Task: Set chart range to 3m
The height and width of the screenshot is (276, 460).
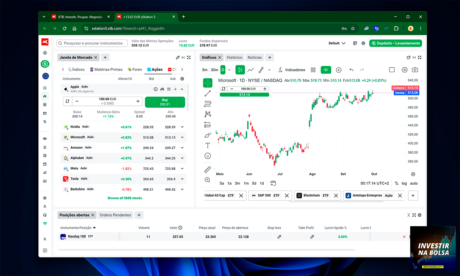Action: (x=237, y=183)
